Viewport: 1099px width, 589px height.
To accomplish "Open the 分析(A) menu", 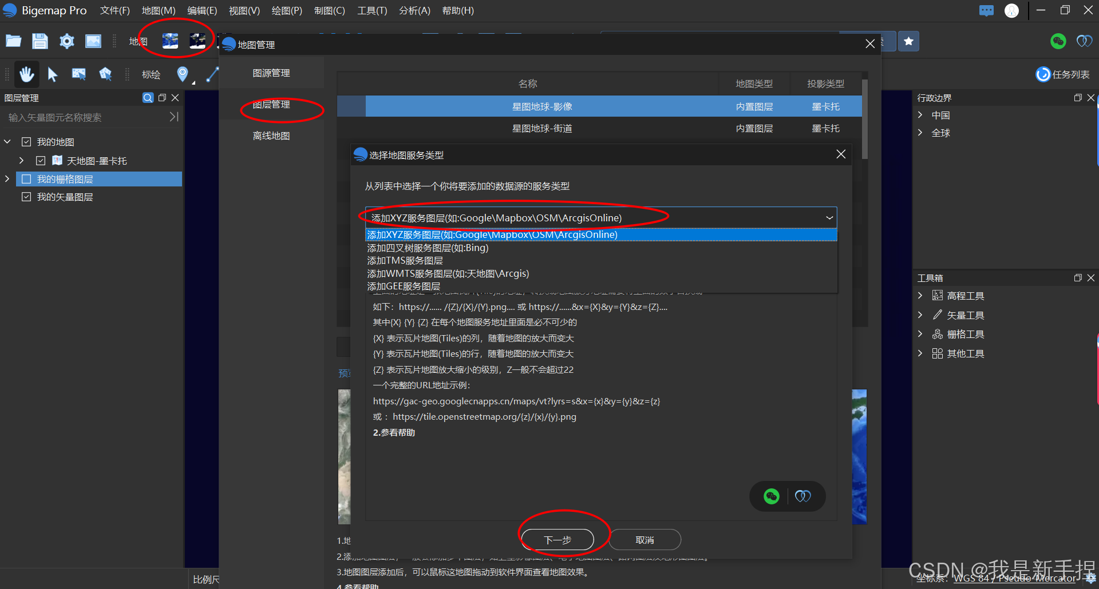I will click(x=414, y=11).
